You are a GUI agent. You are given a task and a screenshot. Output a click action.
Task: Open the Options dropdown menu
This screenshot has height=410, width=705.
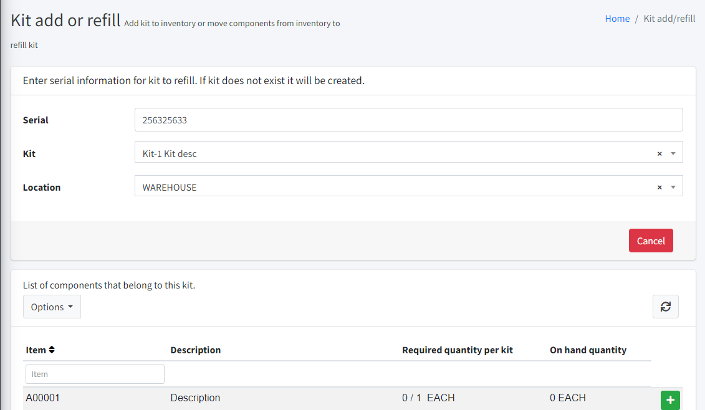[x=52, y=307]
